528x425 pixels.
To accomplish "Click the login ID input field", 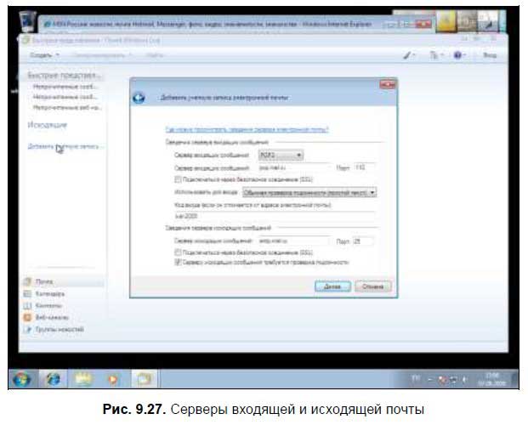I will coord(275,216).
